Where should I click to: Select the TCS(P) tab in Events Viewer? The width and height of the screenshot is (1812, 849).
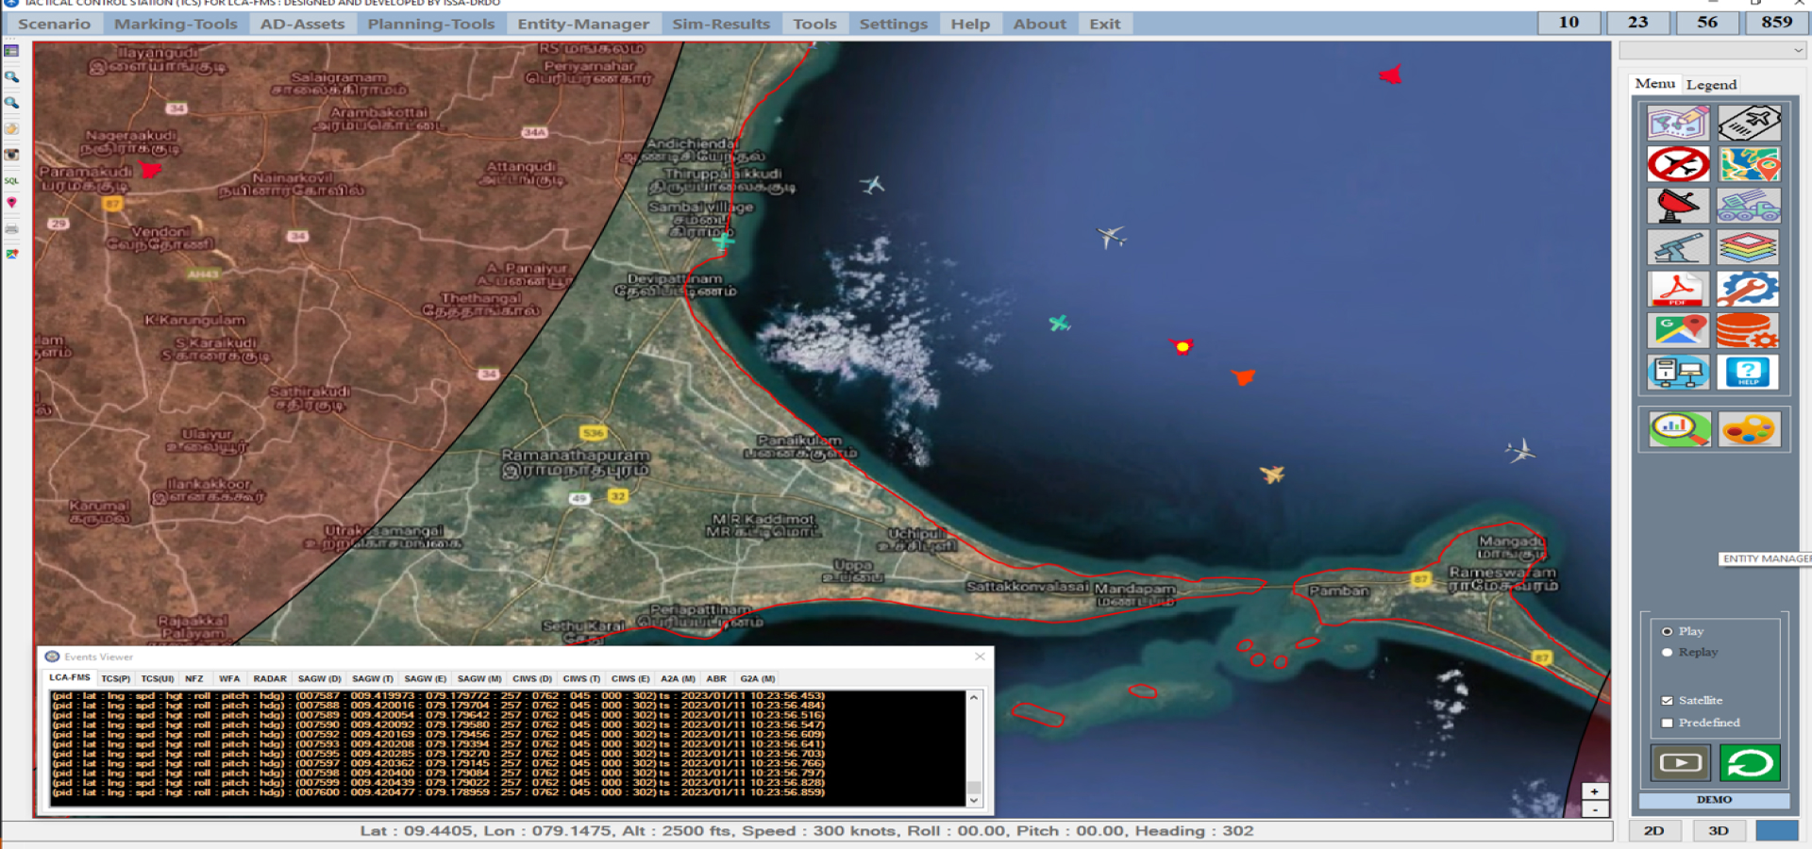point(116,678)
